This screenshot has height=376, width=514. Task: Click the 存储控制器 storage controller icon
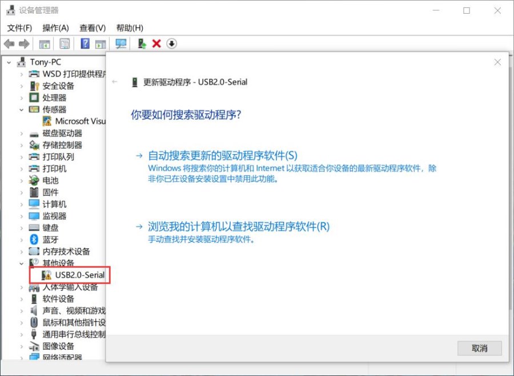click(34, 145)
